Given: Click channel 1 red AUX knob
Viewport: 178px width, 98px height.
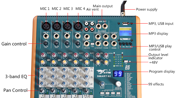Looking at the screenshot, I should coord(43,55).
